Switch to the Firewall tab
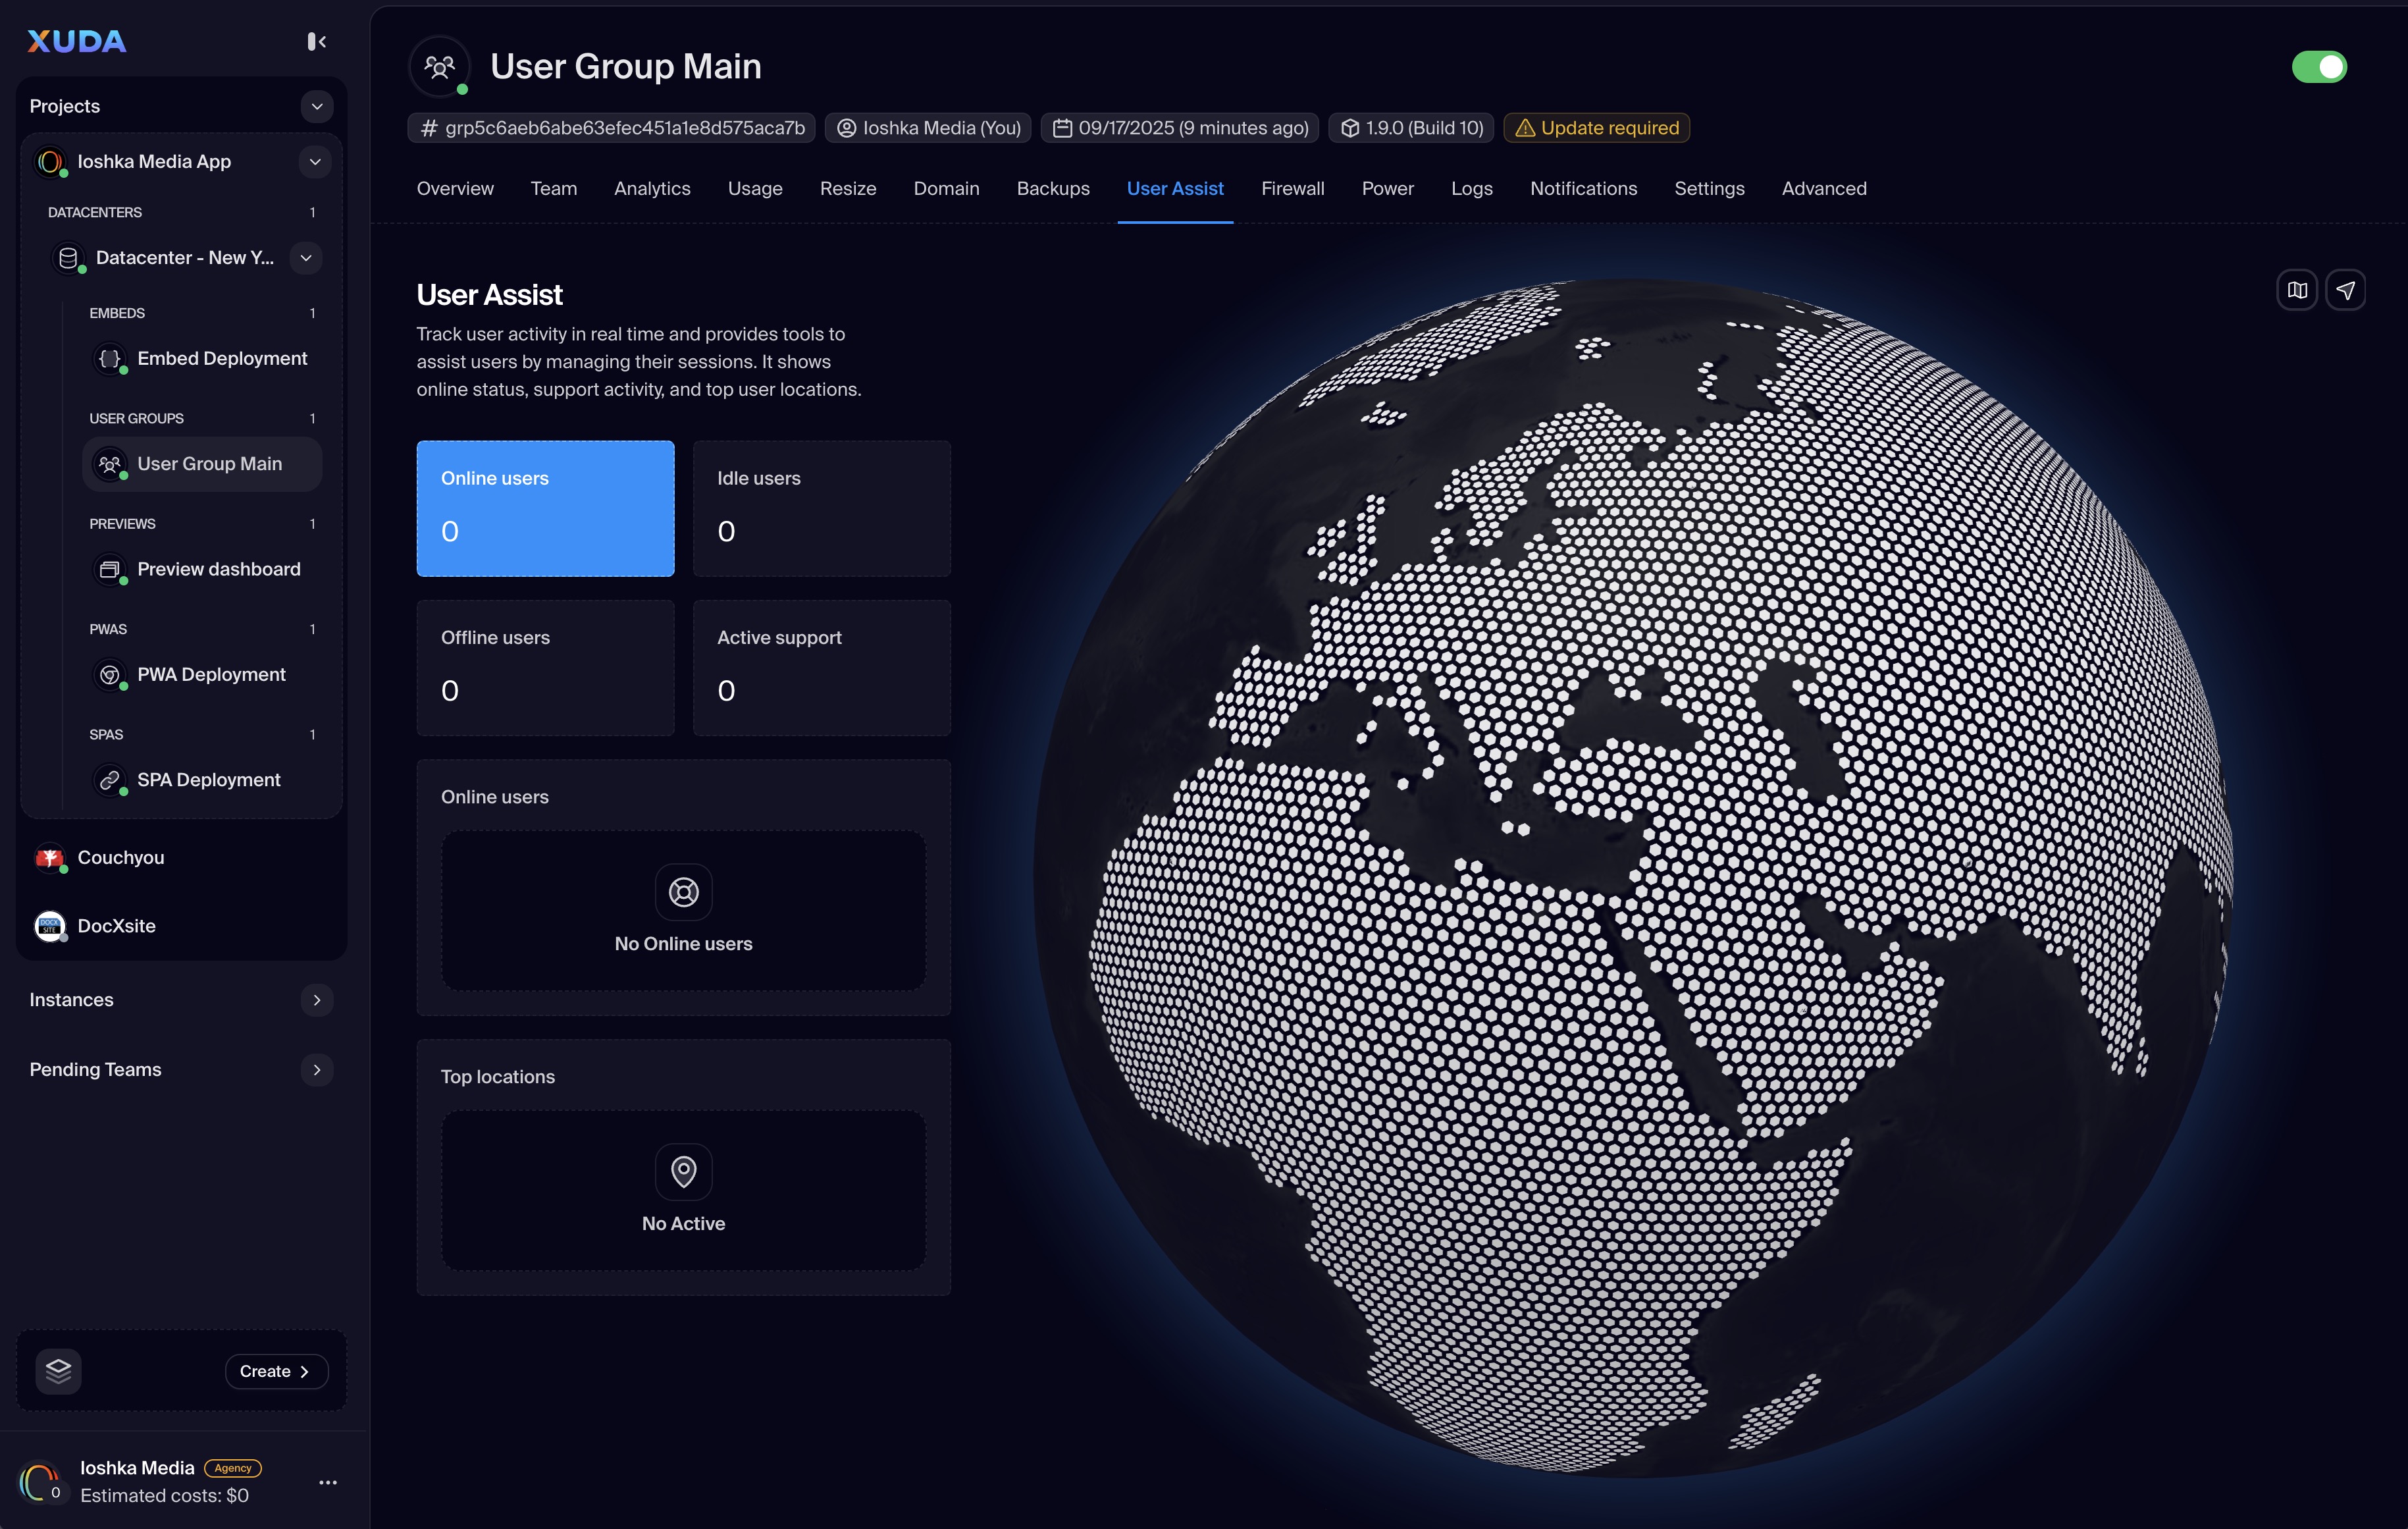2408x1529 pixels. [1292, 188]
